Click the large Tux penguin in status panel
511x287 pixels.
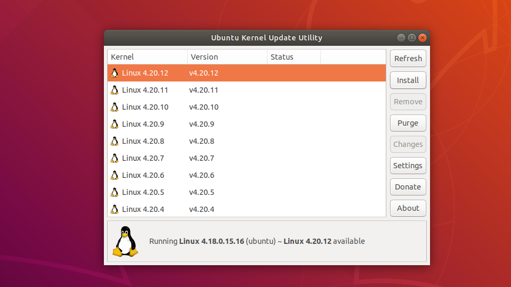(x=125, y=241)
